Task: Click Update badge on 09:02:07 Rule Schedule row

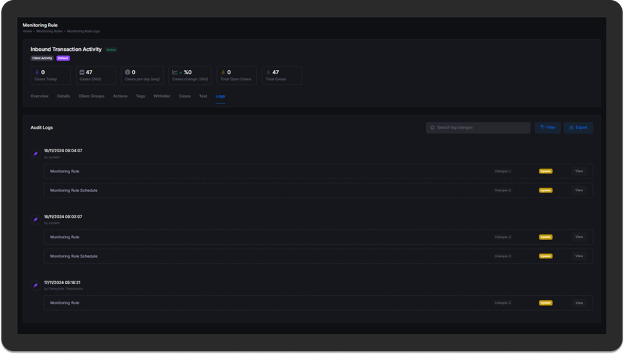Action: pyautogui.click(x=545, y=256)
